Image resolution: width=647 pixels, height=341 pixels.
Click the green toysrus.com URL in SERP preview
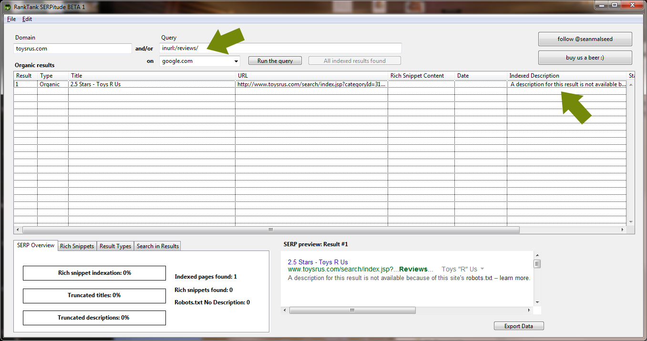click(360, 270)
